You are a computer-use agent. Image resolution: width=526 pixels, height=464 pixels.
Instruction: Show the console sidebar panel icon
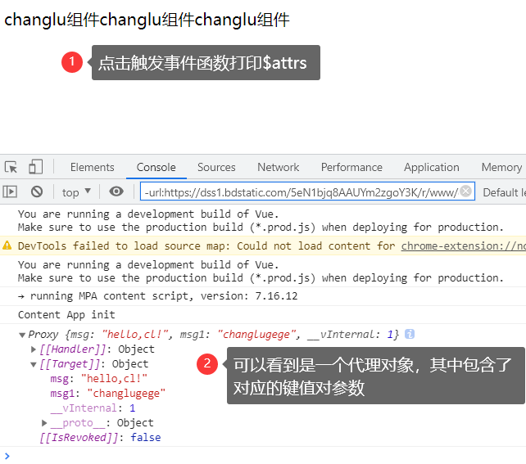[x=10, y=191]
